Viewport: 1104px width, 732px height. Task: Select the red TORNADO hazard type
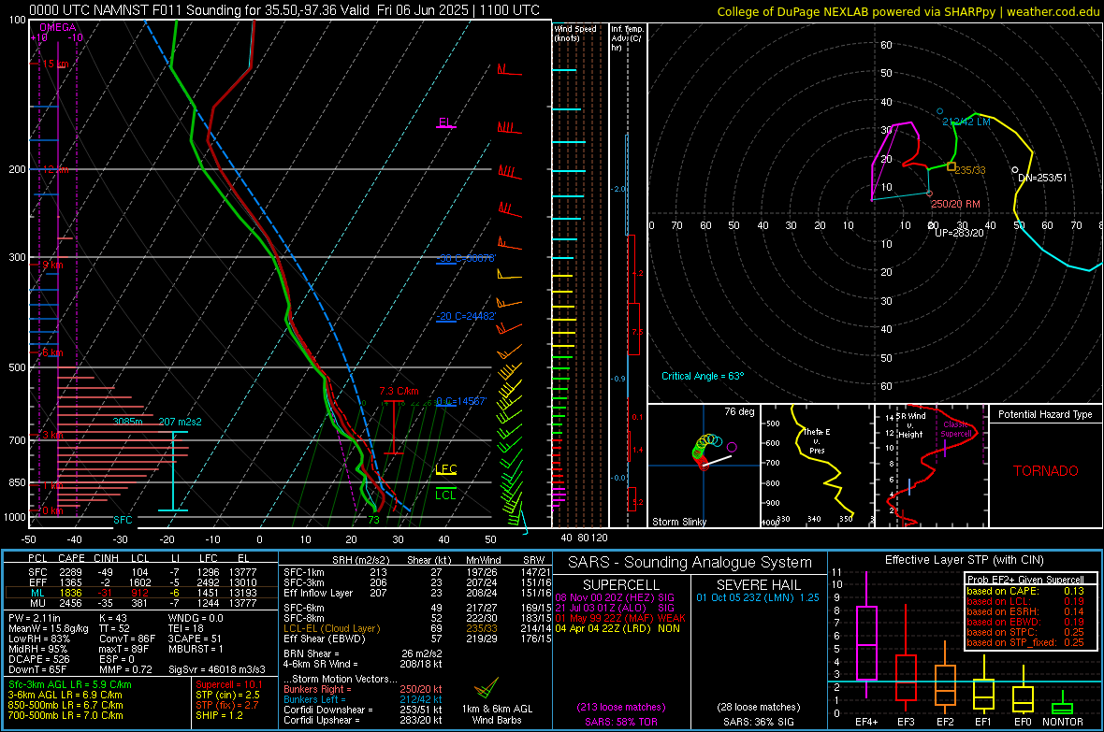1046,471
